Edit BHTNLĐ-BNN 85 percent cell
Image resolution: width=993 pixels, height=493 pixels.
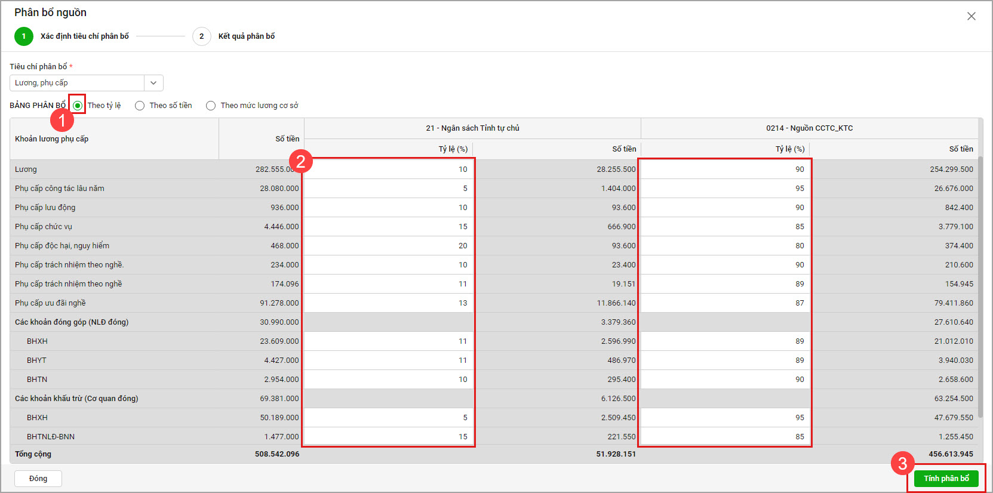click(725, 437)
